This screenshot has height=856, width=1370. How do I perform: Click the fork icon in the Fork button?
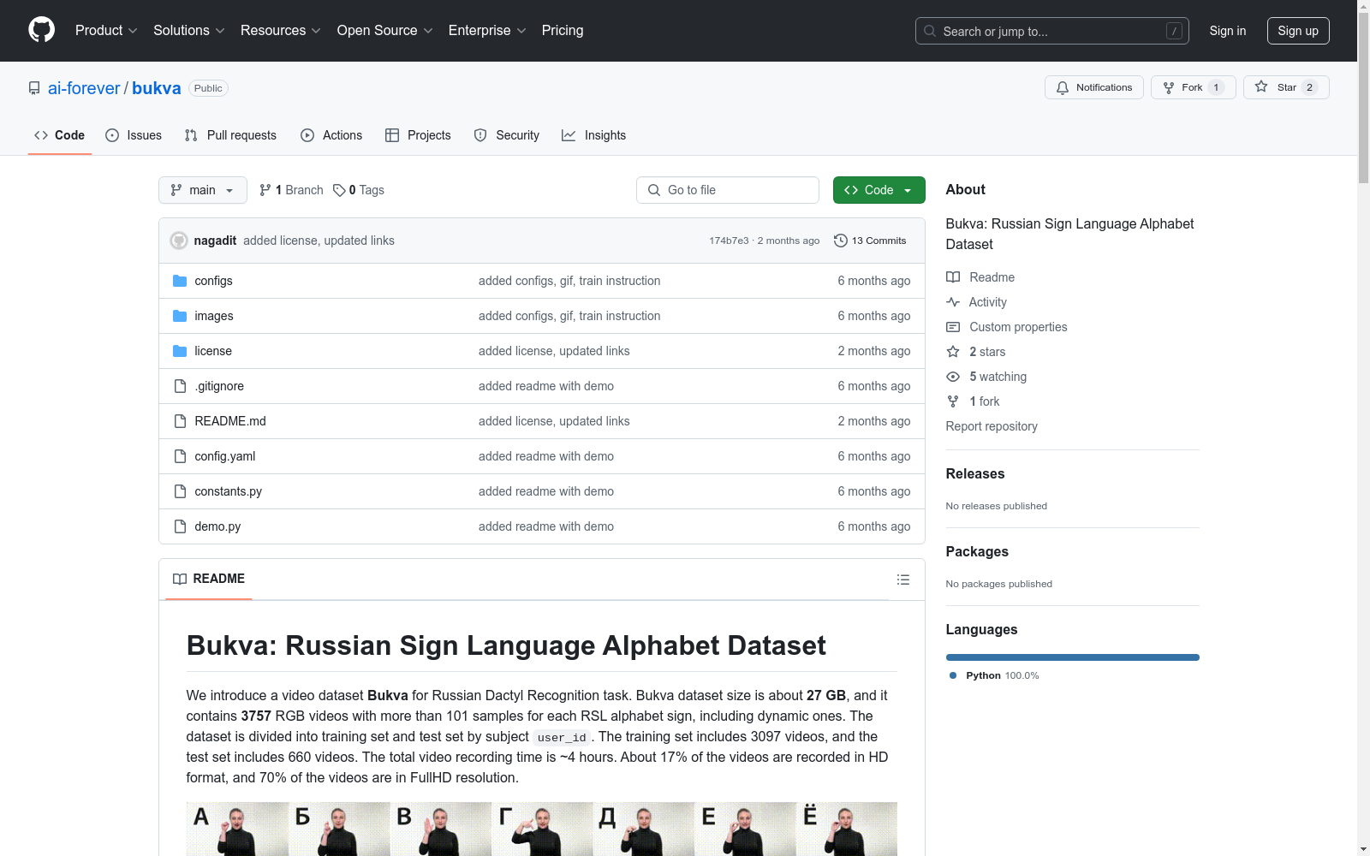[1169, 87]
